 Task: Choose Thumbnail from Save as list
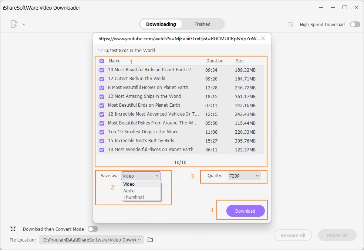[134, 198]
